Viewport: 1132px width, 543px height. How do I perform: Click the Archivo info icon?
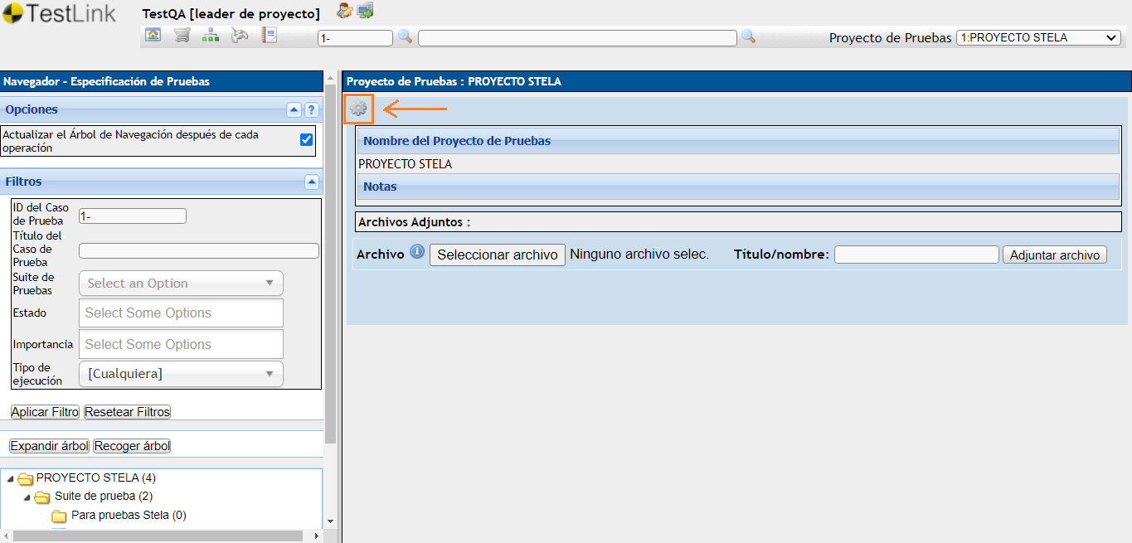pos(417,252)
